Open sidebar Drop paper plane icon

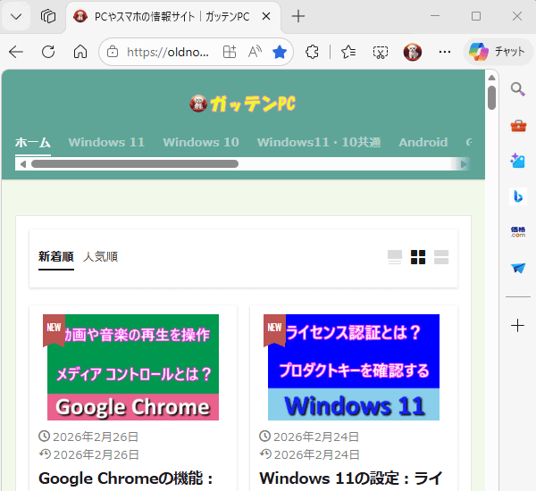coord(518,268)
